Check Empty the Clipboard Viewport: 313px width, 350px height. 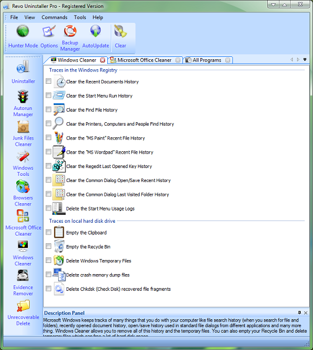click(49, 232)
